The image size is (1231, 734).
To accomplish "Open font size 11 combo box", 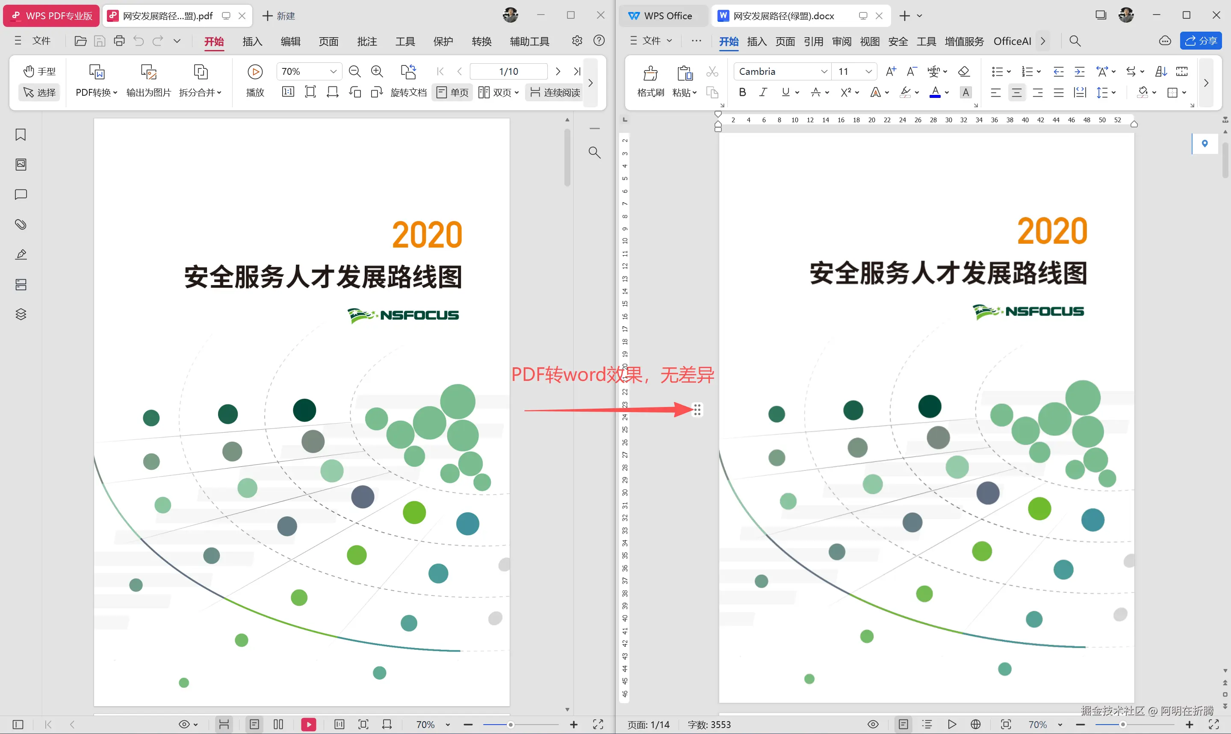I will tap(854, 71).
